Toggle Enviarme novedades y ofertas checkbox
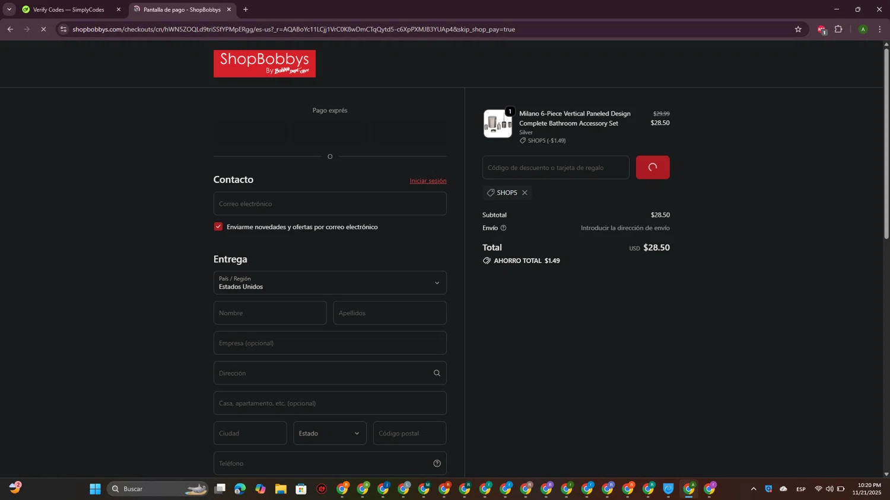This screenshot has width=890, height=500. pyautogui.click(x=218, y=226)
